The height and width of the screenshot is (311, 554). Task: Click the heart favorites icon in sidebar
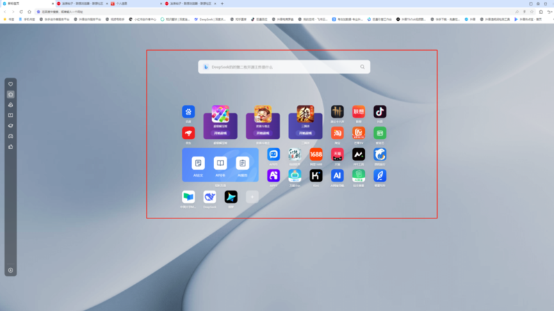[x=10, y=84]
